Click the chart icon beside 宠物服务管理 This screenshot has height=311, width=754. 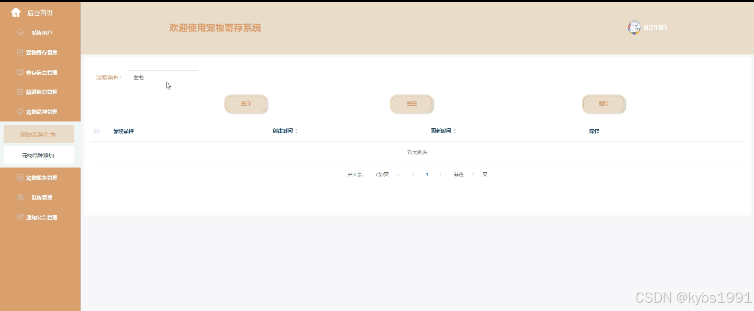point(20,177)
